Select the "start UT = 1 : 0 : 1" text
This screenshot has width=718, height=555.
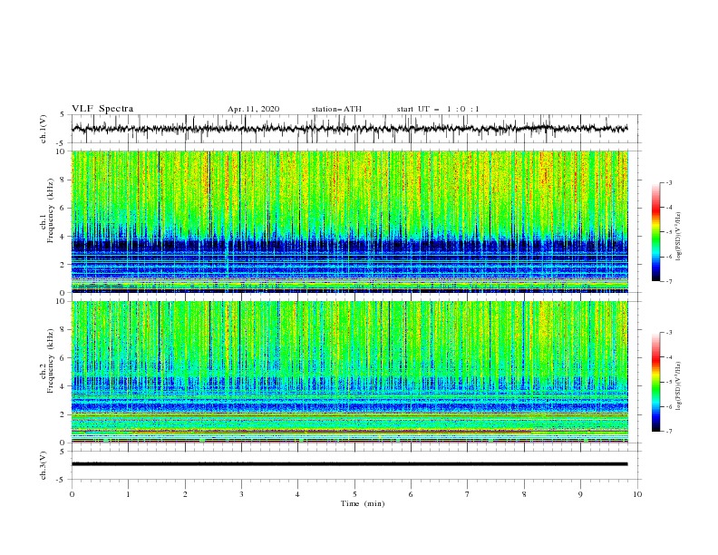[x=438, y=109]
